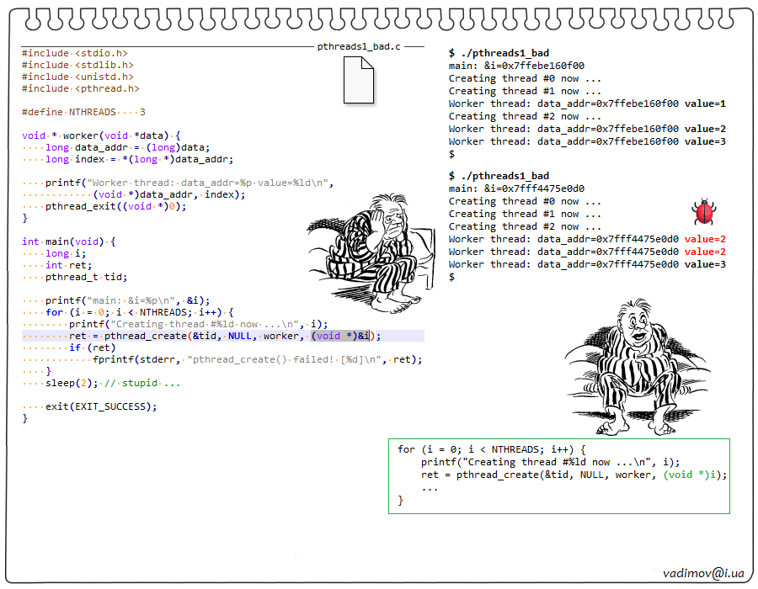This screenshot has width=758, height=589.
Task: Click the sleep(2) stupid comment line
Action: [x=112, y=383]
